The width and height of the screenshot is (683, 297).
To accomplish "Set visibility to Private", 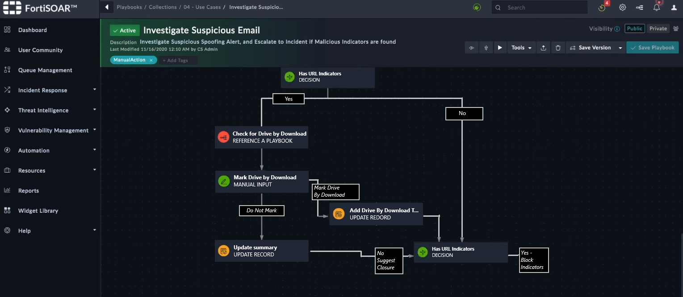I will [x=658, y=29].
